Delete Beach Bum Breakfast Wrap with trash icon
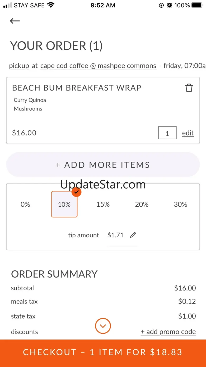This screenshot has width=206, height=367. tap(189, 88)
